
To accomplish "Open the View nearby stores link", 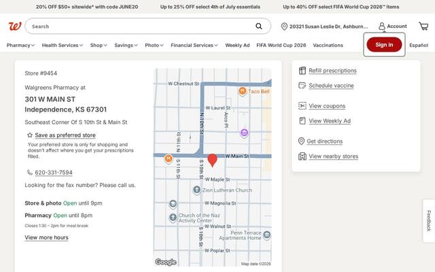I will click(334, 156).
